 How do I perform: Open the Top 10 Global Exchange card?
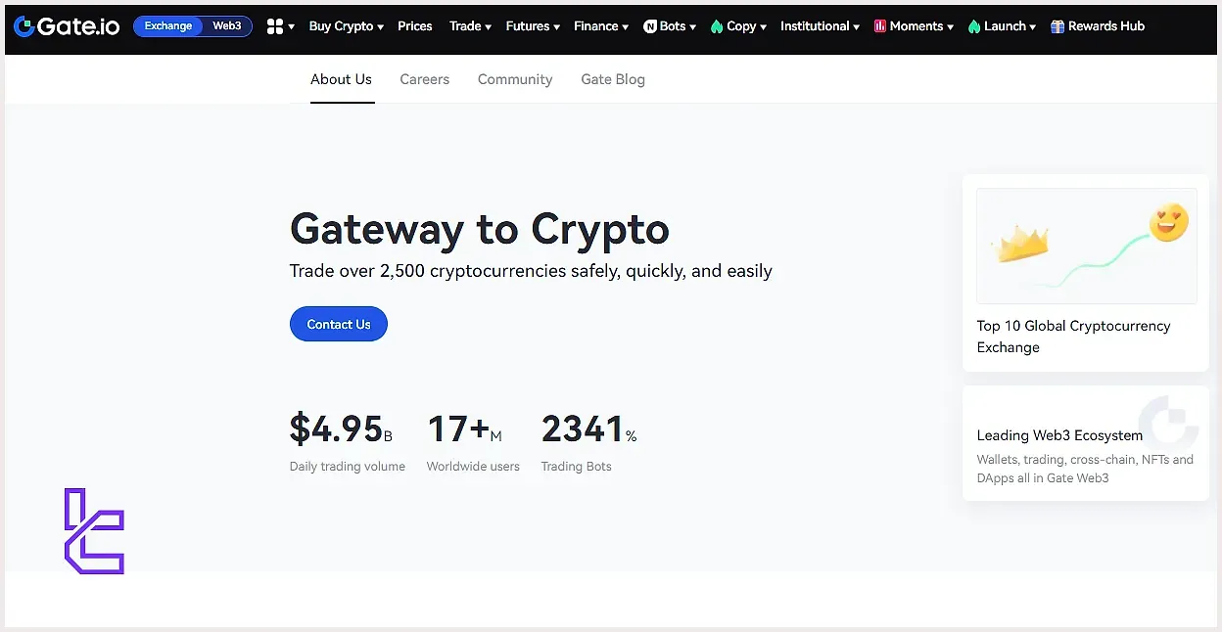[x=1086, y=273]
